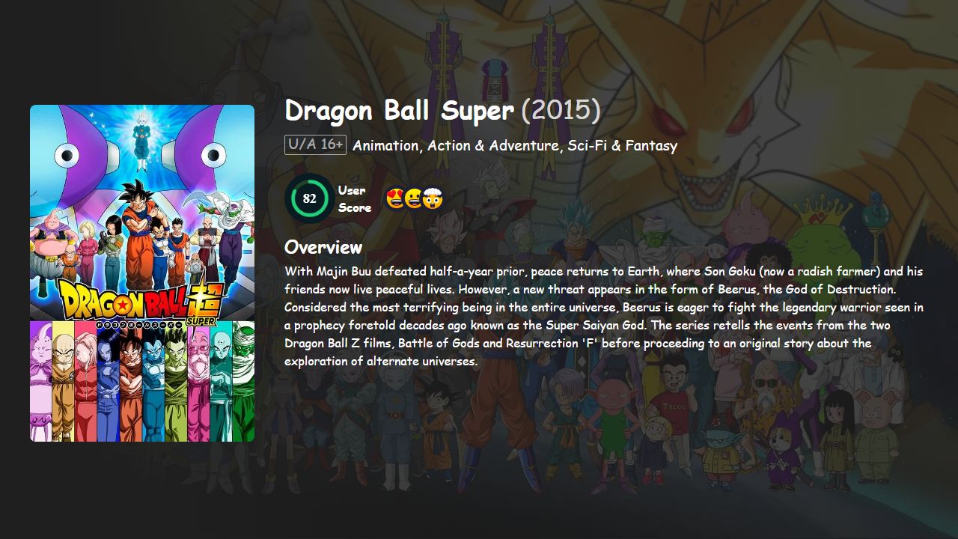Click the Overview section heading
The width and height of the screenshot is (958, 539).
pyautogui.click(x=323, y=247)
